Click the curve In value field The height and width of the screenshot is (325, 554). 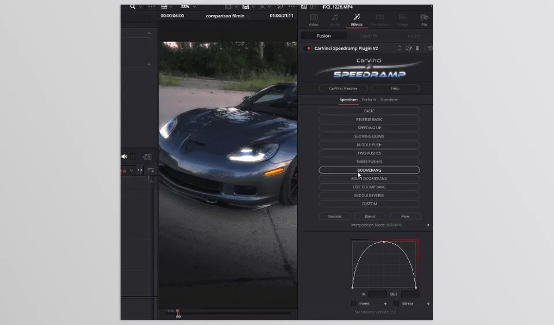(377, 294)
